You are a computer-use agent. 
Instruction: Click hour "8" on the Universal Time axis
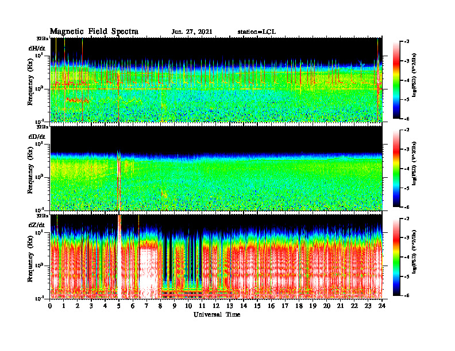[160, 306]
